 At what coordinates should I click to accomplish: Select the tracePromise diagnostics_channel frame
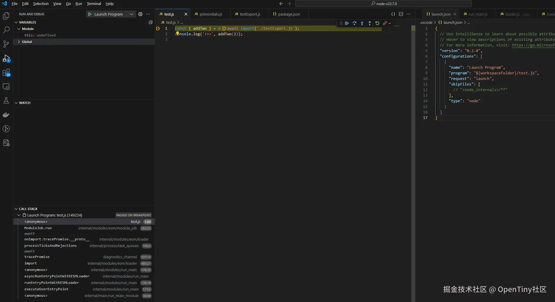click(x=84, y=257)
